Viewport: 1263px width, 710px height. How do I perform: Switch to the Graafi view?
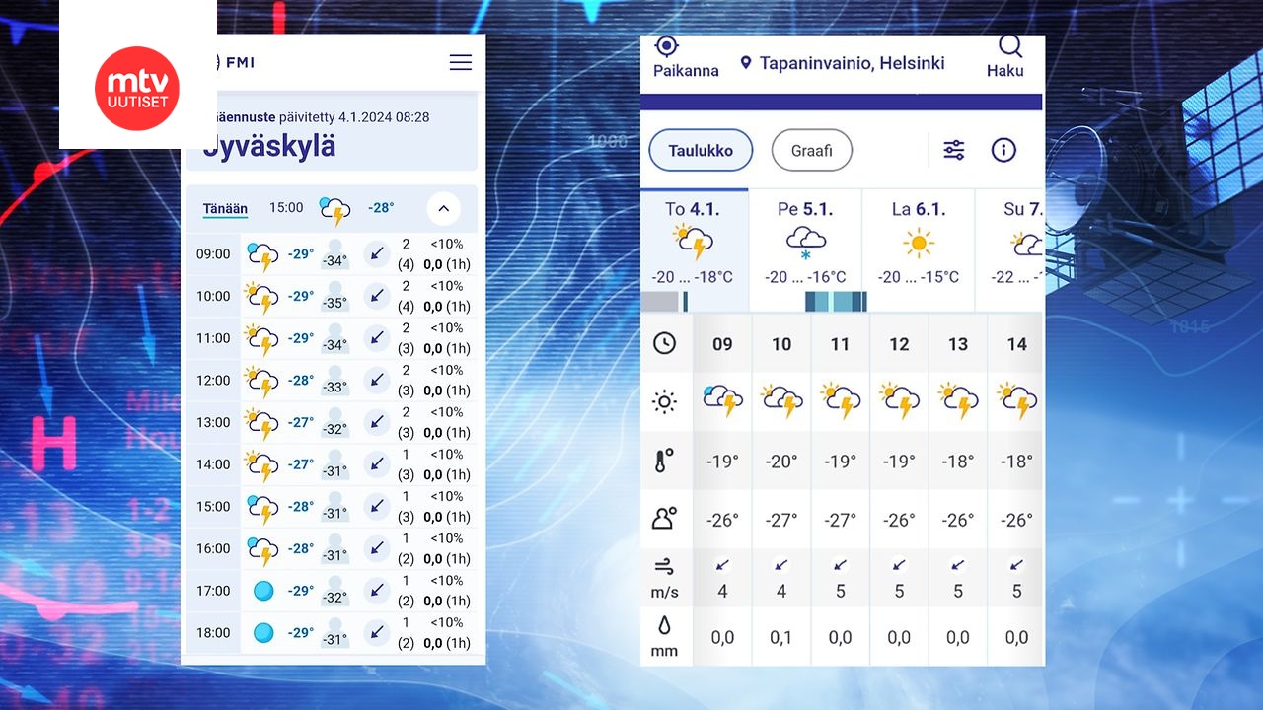coord(811,150)
